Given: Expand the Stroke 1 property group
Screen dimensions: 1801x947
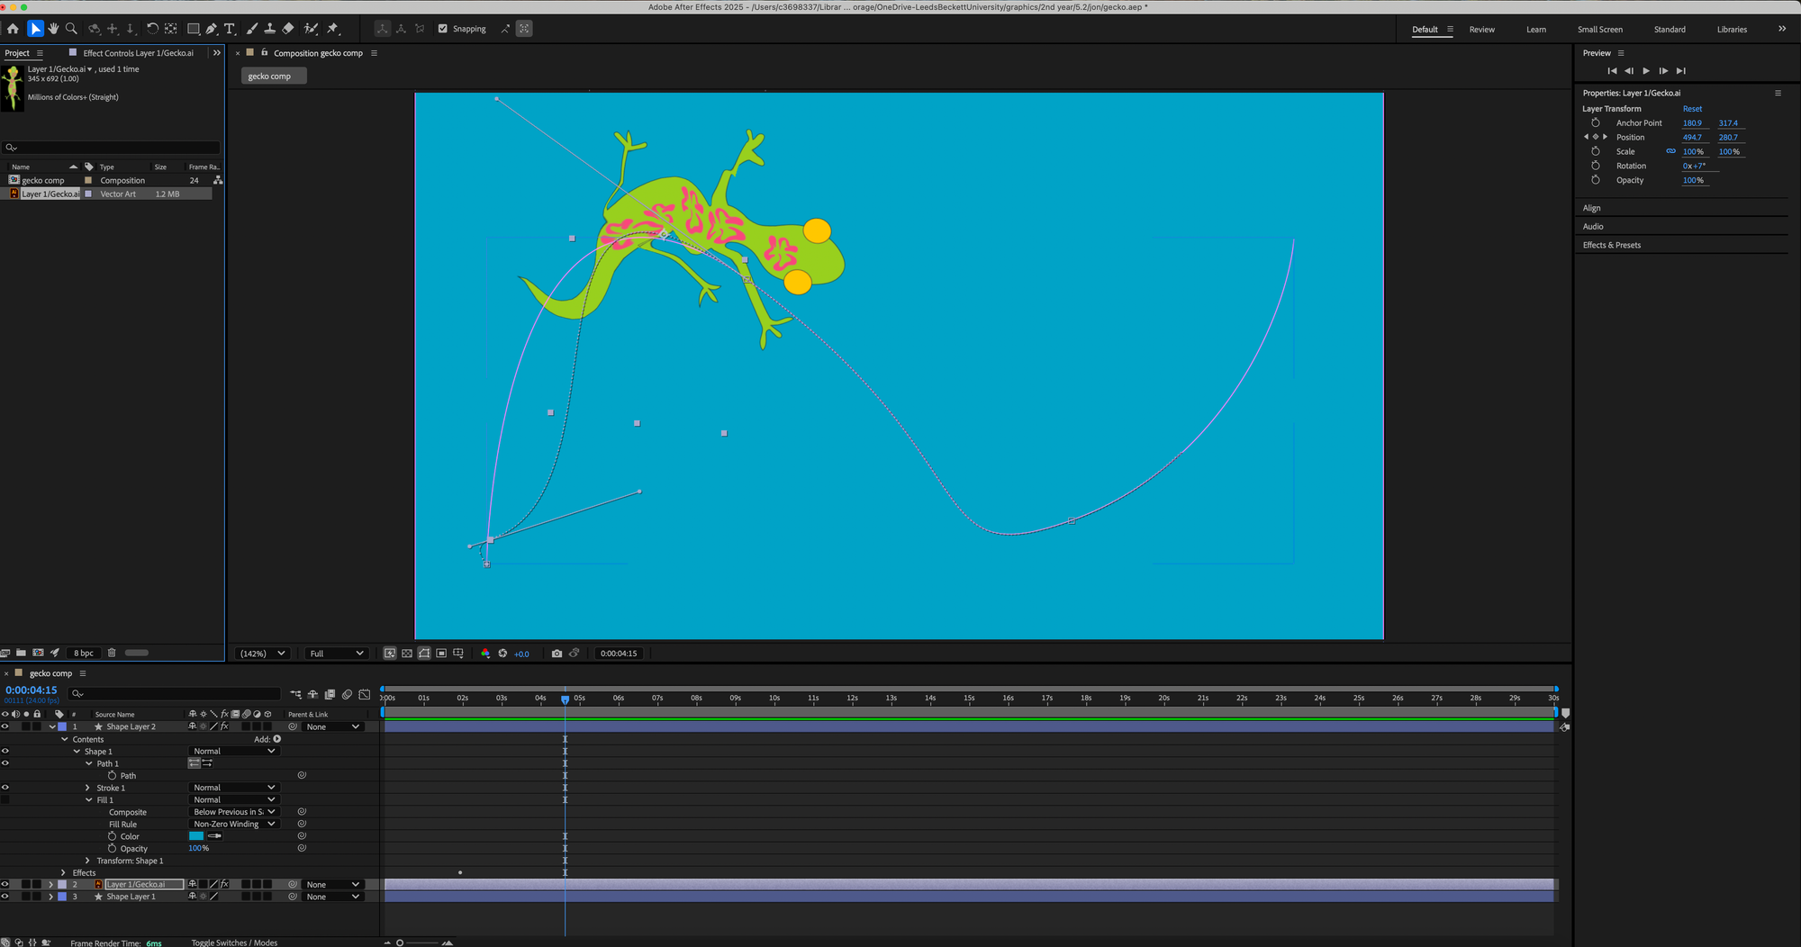Looking at the screenshot, I should (x=88, y=788).
